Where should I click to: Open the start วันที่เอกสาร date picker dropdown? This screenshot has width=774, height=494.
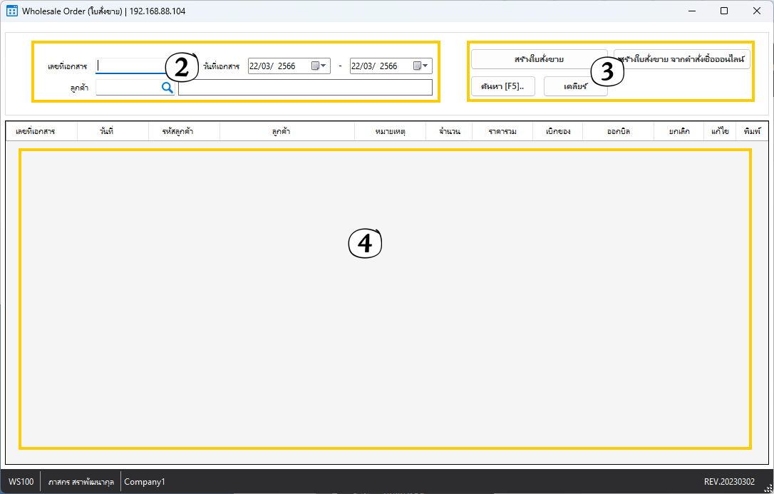tap(320, 66)
